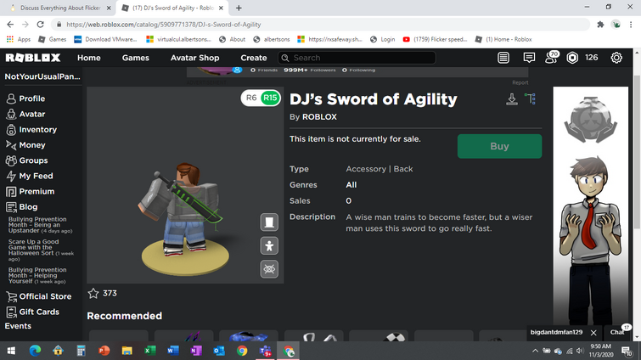The width and height of the screenshot is (641, 360).
Task: Click the page vertical scrollbar
Action: [637, 152]
